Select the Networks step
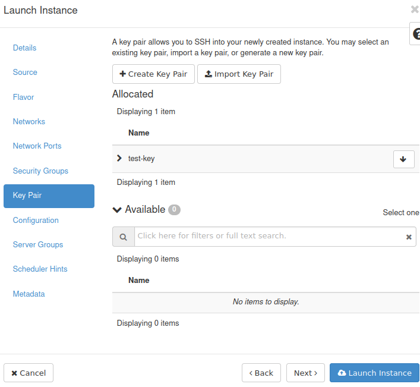The width and height of the screenshot is (420, 387). [x=29, y=121]
